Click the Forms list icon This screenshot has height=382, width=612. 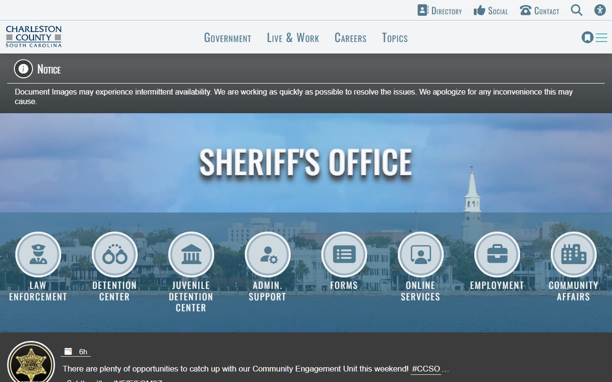coord(344,255)
